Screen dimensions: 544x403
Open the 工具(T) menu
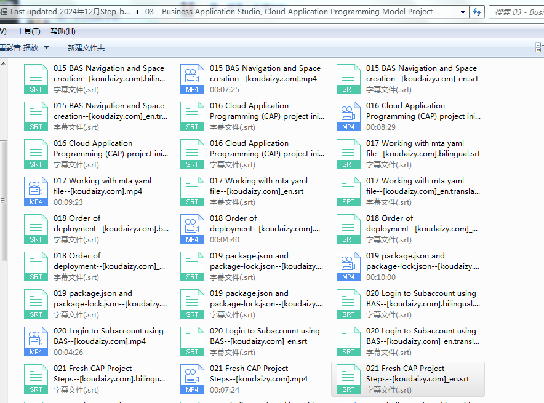pos(28,31)
